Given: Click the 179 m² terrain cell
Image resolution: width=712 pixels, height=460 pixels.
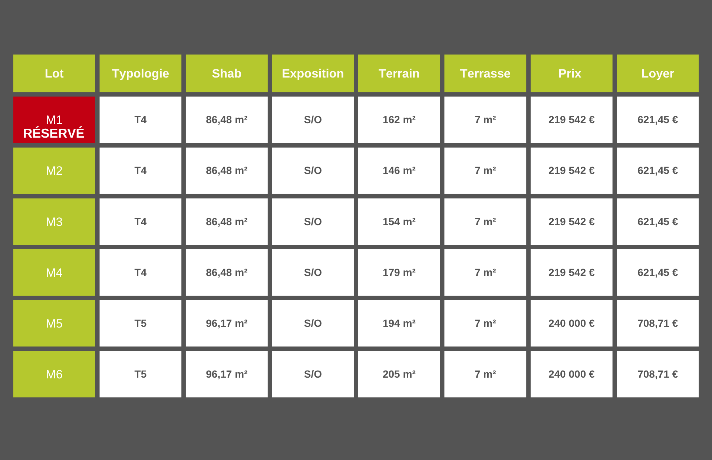Looking at the screenshot, I should [x=399, y=272].
